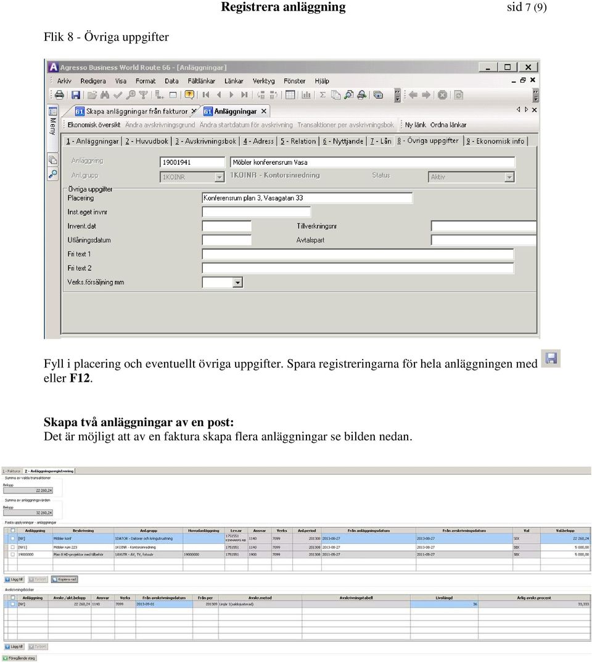This screenshot has height=663, width=592.
Task: Click the stop icon in navigation toolbar
Action: (x=442, y=95)
